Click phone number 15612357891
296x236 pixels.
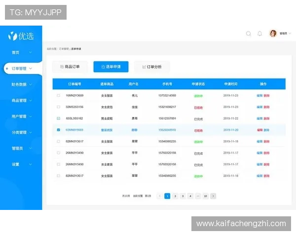point(167,118)
